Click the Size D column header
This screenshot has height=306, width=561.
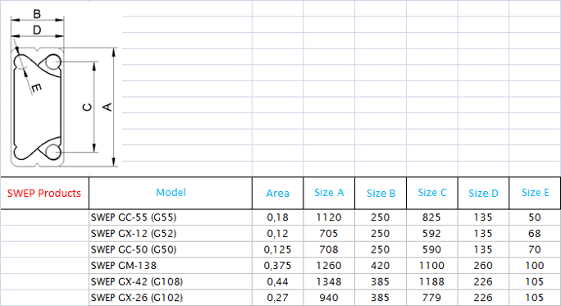pyautogui.click(x=483, y=194)
